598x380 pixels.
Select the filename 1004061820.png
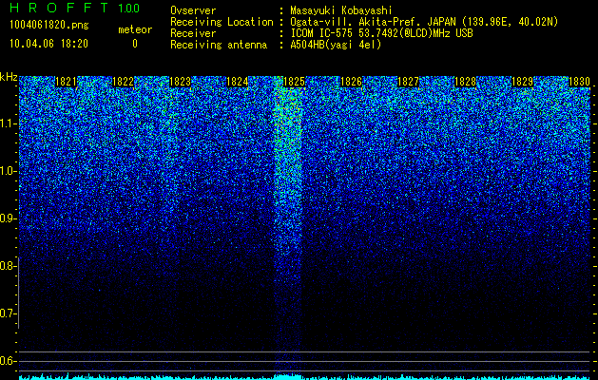click(49, 26)
